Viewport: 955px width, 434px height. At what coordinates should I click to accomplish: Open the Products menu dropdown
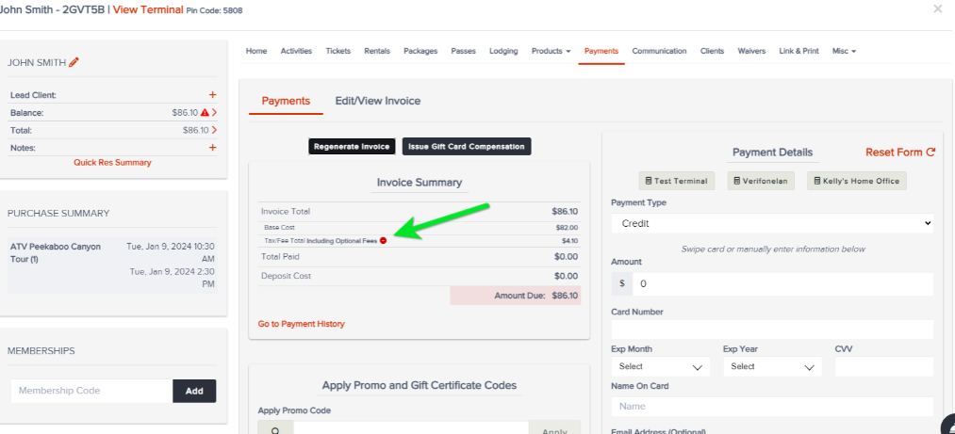pyautogui.click(x=551, y=51)
